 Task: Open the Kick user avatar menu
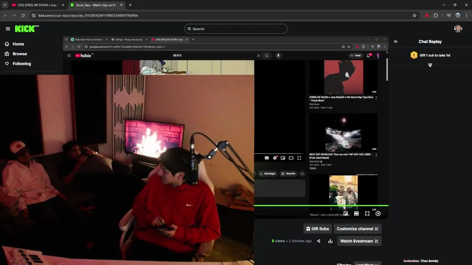pyautogui.click(x=458, y=29)
